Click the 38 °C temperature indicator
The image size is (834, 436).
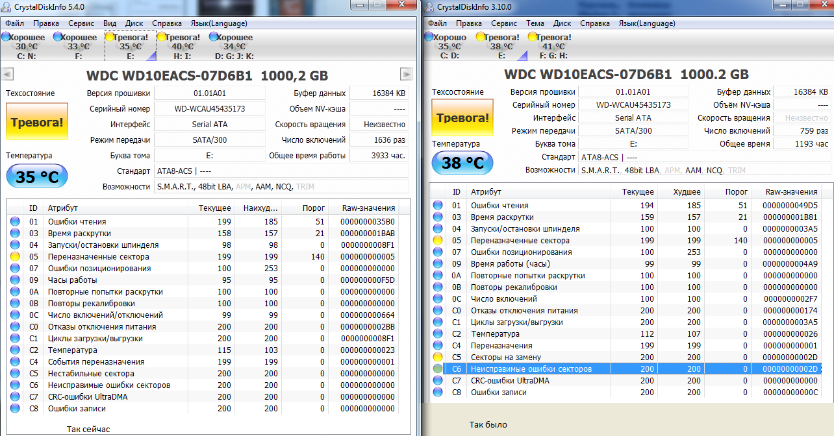coord(462,163)
